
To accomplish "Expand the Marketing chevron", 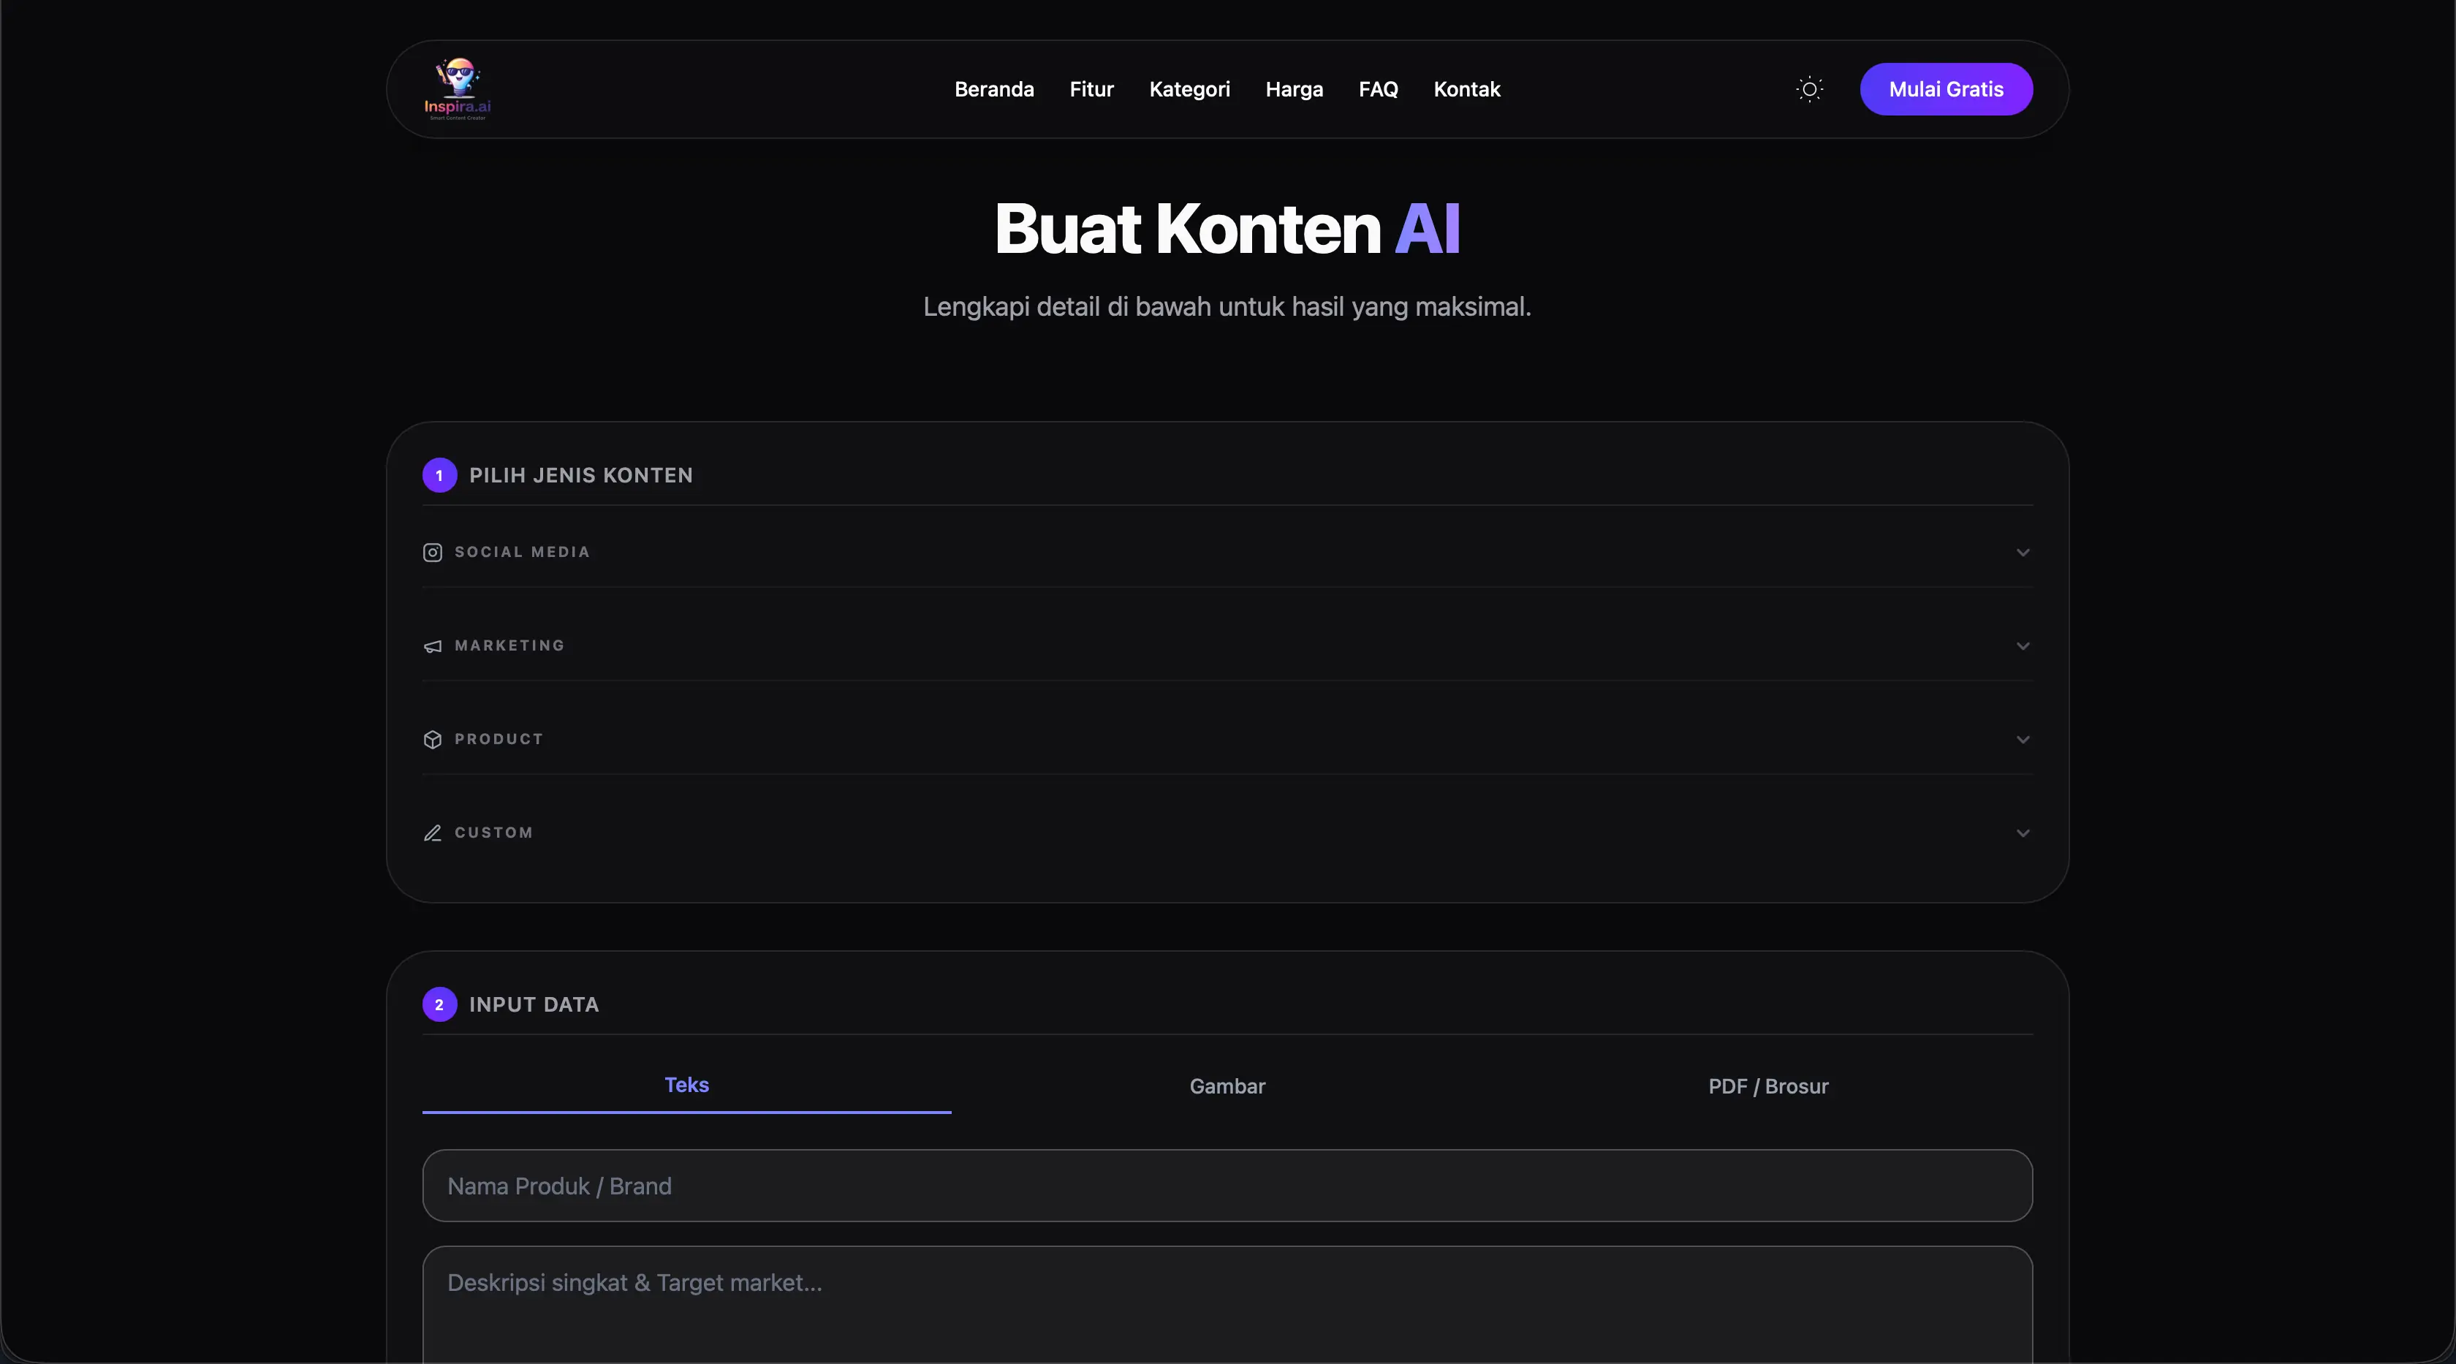I will tap(2023, 646).
